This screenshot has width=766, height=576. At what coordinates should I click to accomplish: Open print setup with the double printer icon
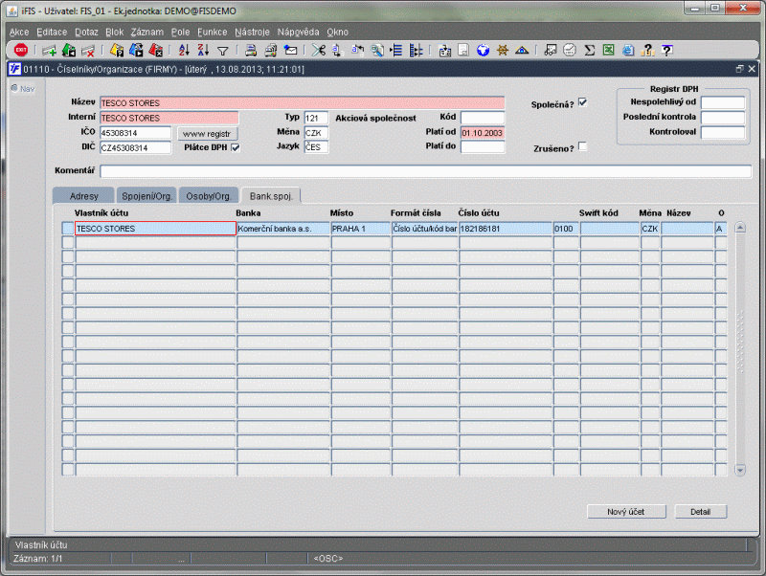pyautogui.click(x=271, y=51)
